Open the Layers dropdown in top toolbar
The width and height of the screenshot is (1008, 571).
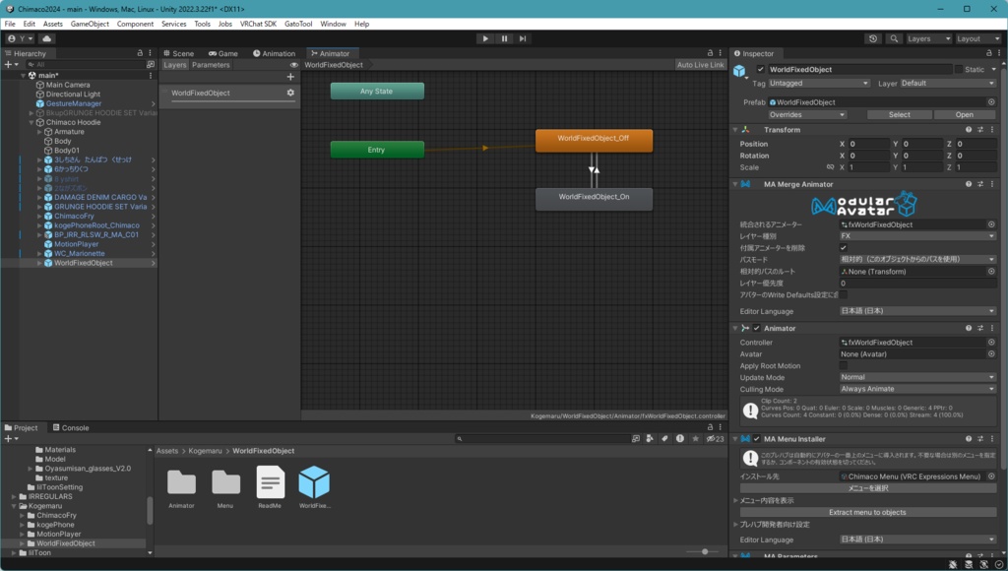928,38
